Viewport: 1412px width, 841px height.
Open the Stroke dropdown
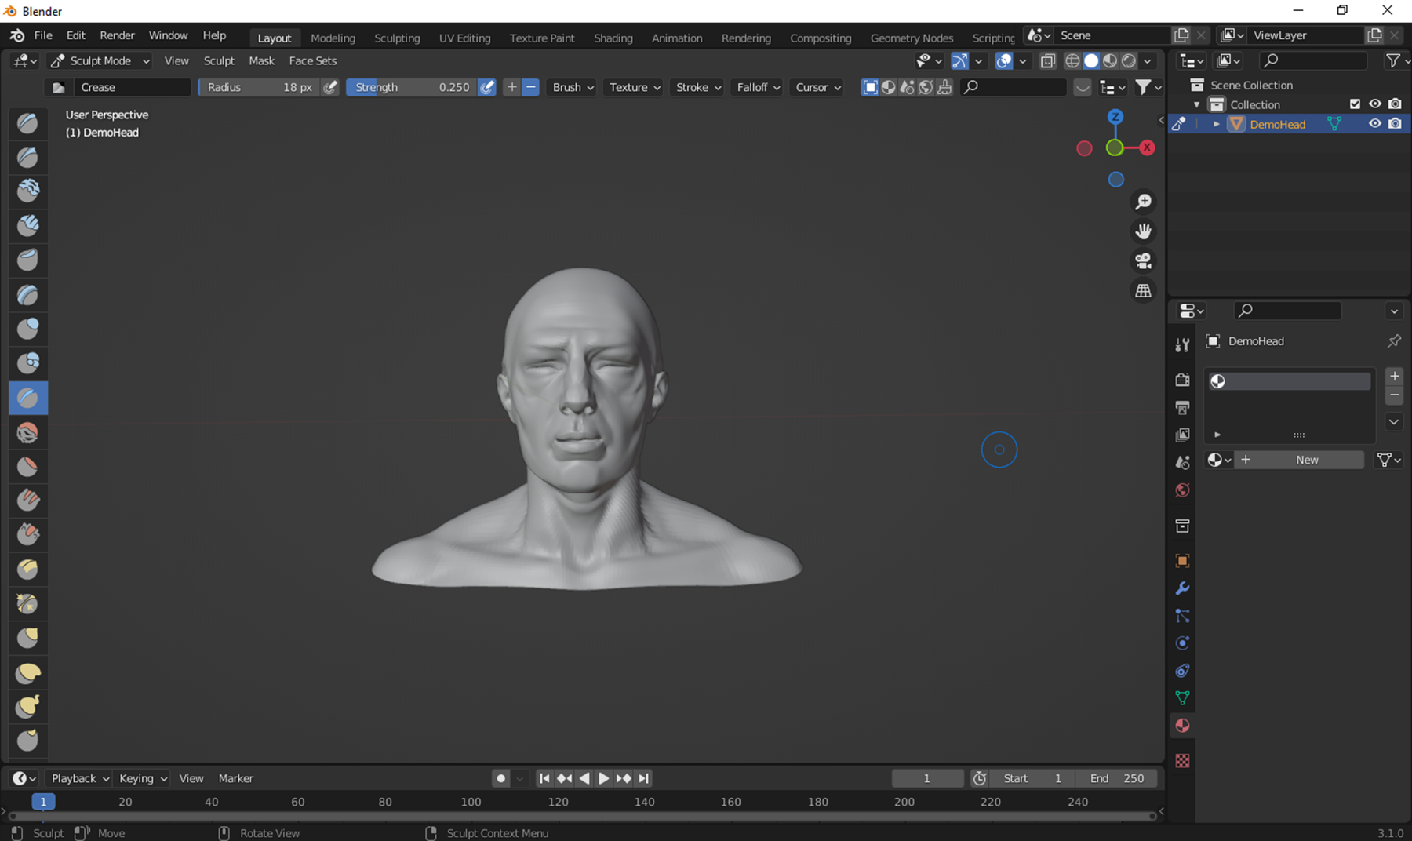click(698, 87)
